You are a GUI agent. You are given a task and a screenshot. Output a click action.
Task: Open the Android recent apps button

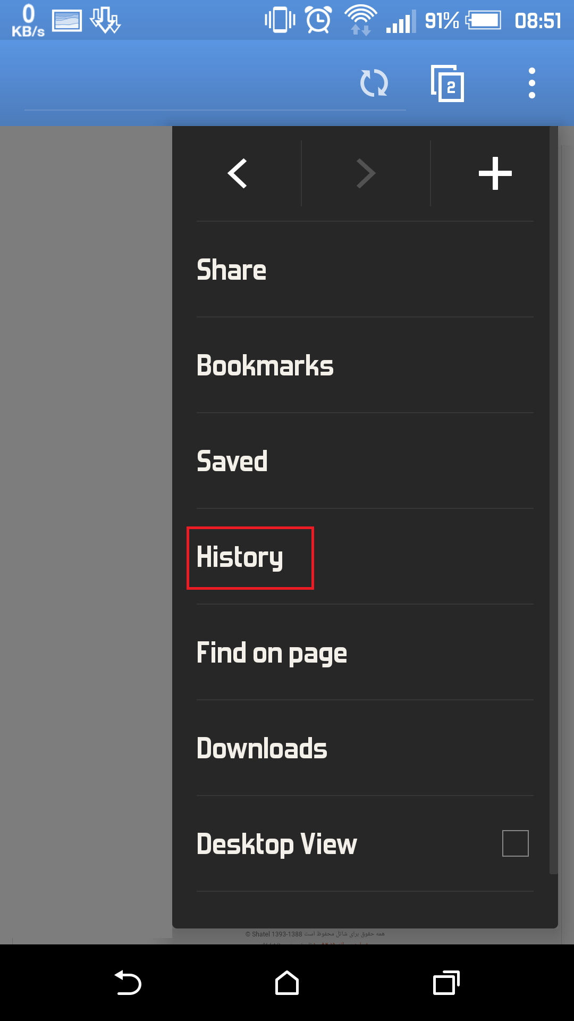[x=446, y=983]
